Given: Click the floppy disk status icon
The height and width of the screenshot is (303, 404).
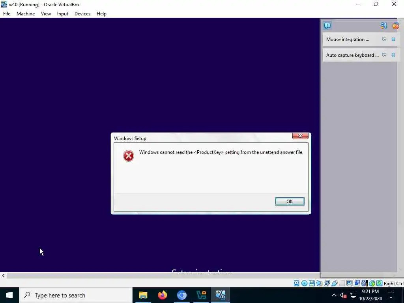Looking at the screenshot, I should [x=312, y=283].
